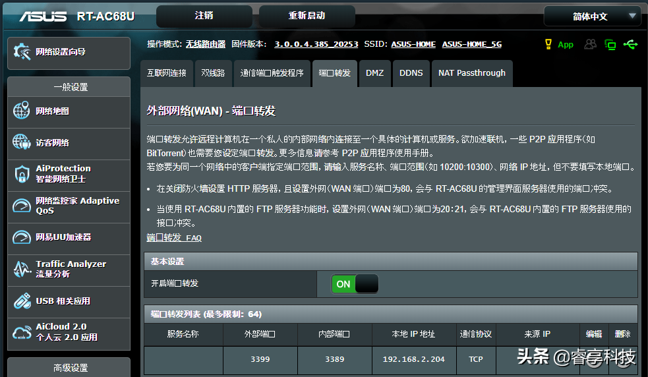The width and height of the screenshot is (648, 377).
Task: Click the 内部端口 column header
Action: coord(334,334)
